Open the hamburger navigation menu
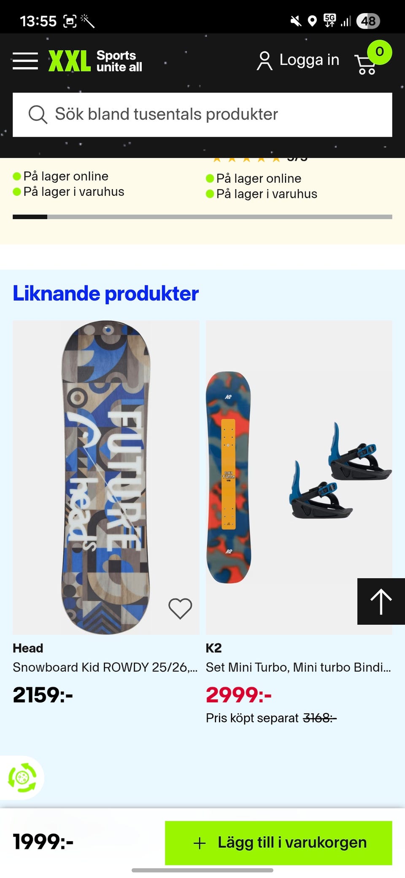405x878 pixels. tap(25, 61)
